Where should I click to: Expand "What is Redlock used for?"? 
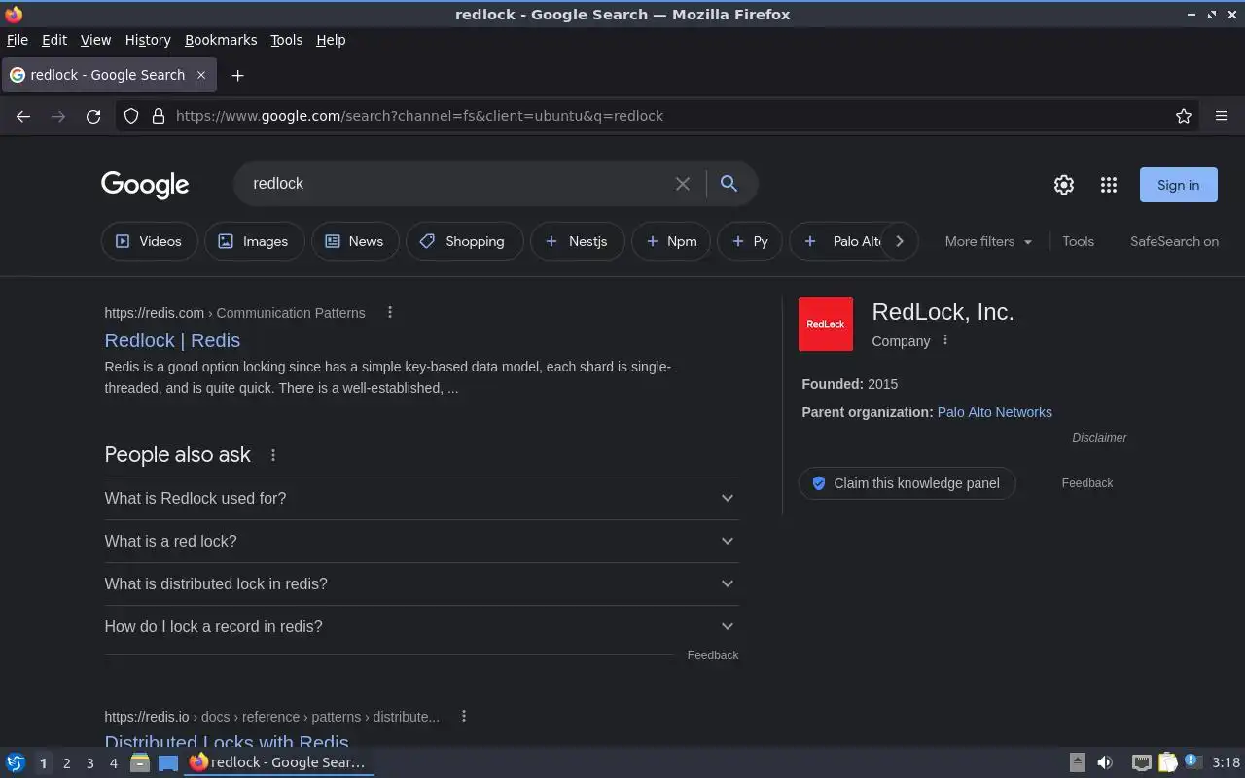pos(421,498)
